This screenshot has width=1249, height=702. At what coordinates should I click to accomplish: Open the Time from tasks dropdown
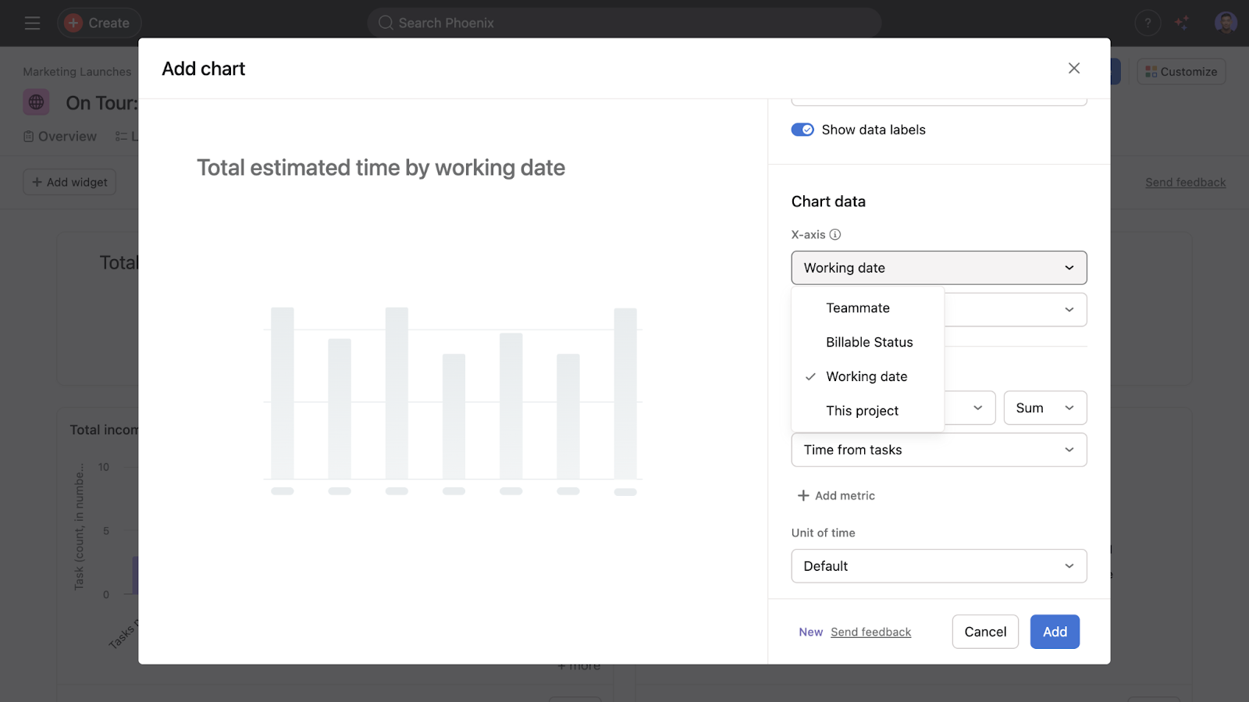click(938, 450)
